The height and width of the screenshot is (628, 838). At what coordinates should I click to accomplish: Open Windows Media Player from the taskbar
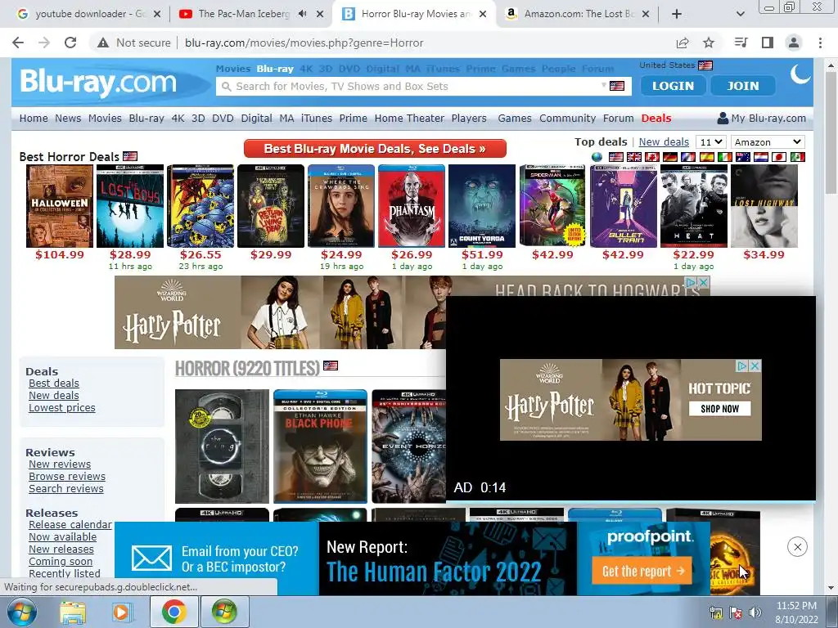coord(121,612)
